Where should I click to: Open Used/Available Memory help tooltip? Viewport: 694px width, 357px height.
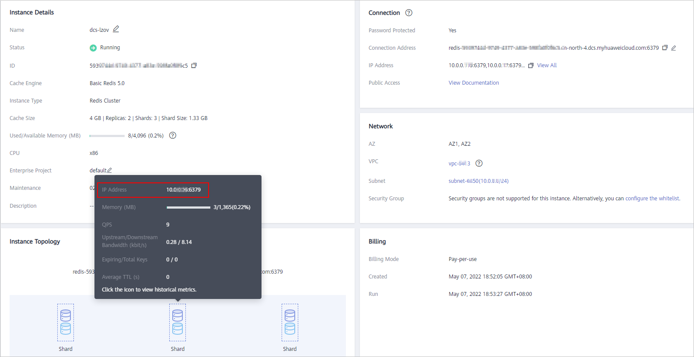point(173,135)
